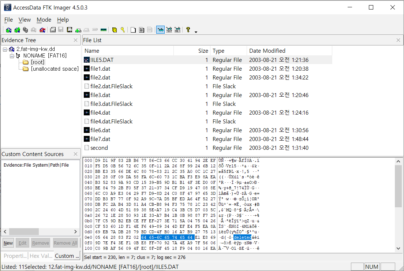
Task: Sort file list by Size column
Action: (x=192, y=51)
